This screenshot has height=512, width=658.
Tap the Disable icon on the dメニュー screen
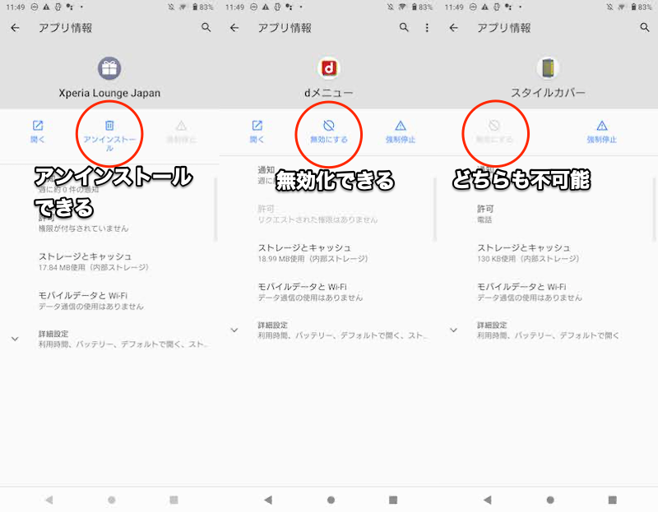[x=328, y=126]
